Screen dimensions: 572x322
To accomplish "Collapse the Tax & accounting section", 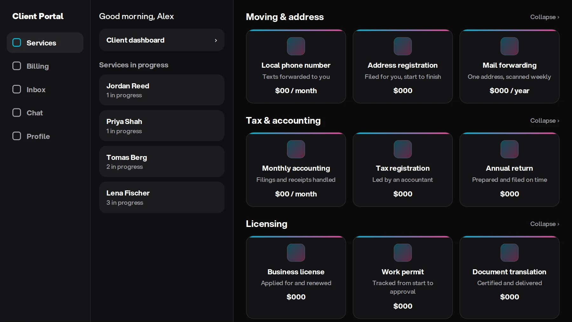I will pyautogui.click(x=545, y=120).
